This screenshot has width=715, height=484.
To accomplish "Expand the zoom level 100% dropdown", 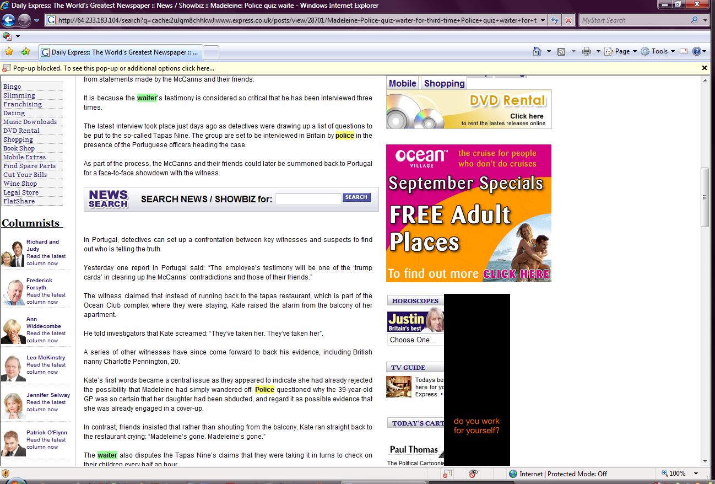I will (696, 474).
